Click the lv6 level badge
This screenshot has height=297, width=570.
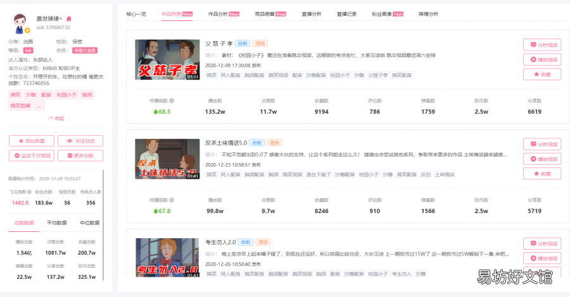click(28, 51)
